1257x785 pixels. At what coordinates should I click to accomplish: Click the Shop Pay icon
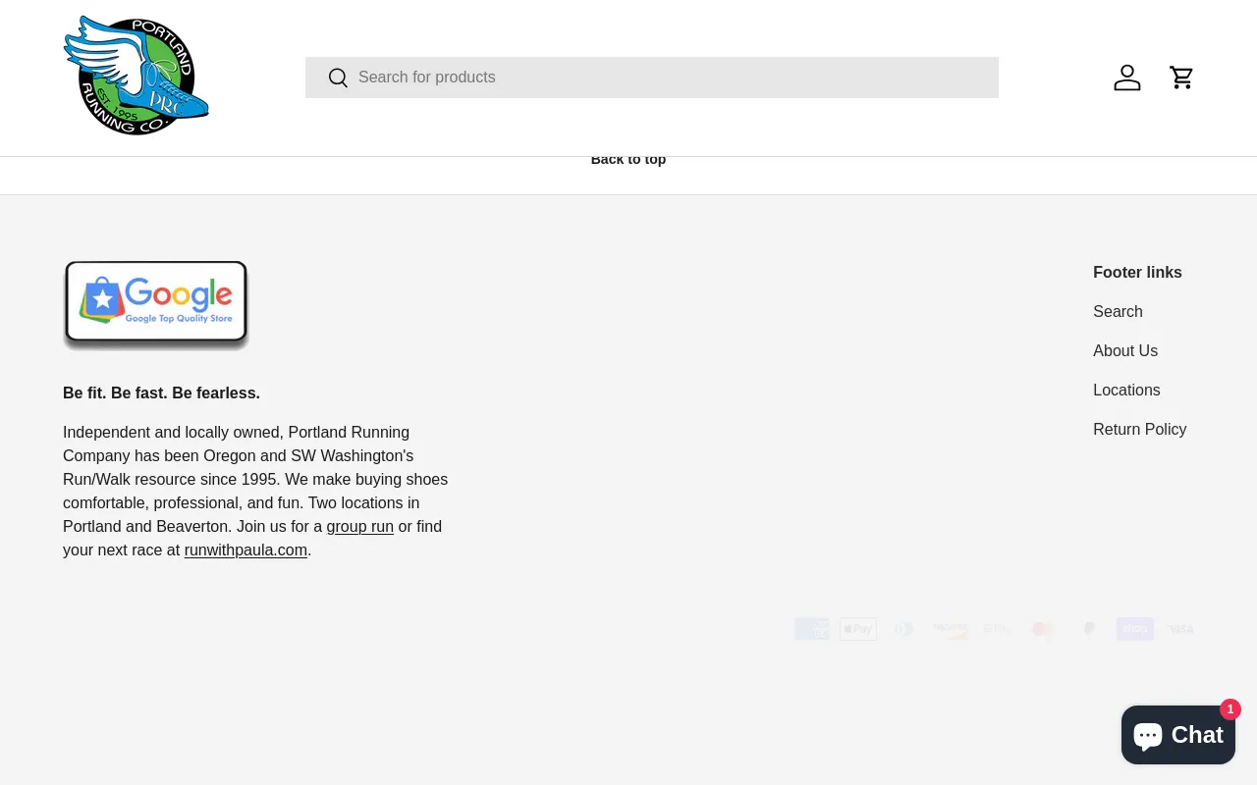coord(1134,629)
